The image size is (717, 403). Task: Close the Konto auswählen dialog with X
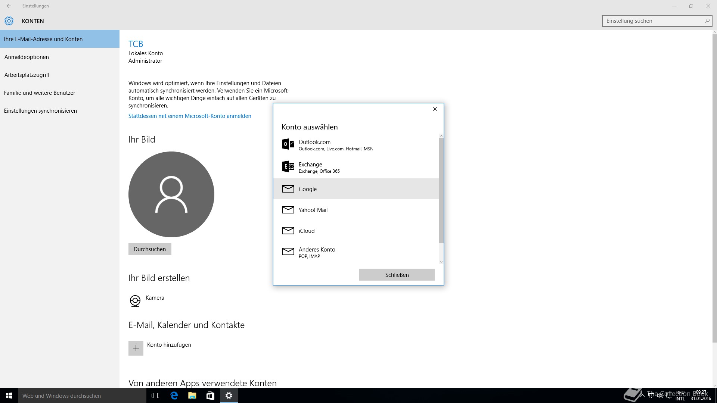pos(435,109)
